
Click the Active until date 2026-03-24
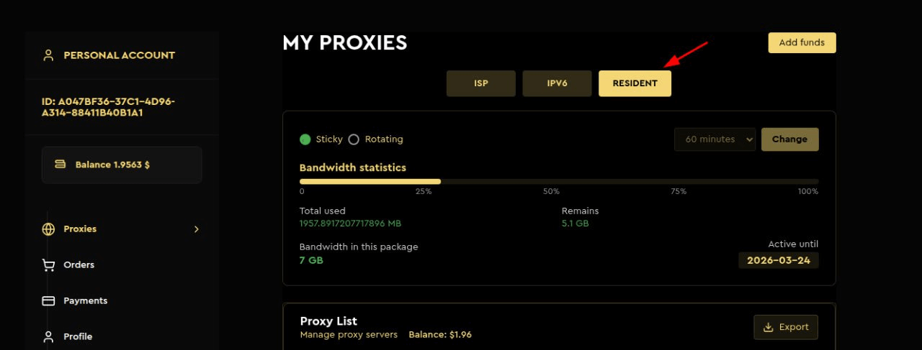click(x=779, y=260)
